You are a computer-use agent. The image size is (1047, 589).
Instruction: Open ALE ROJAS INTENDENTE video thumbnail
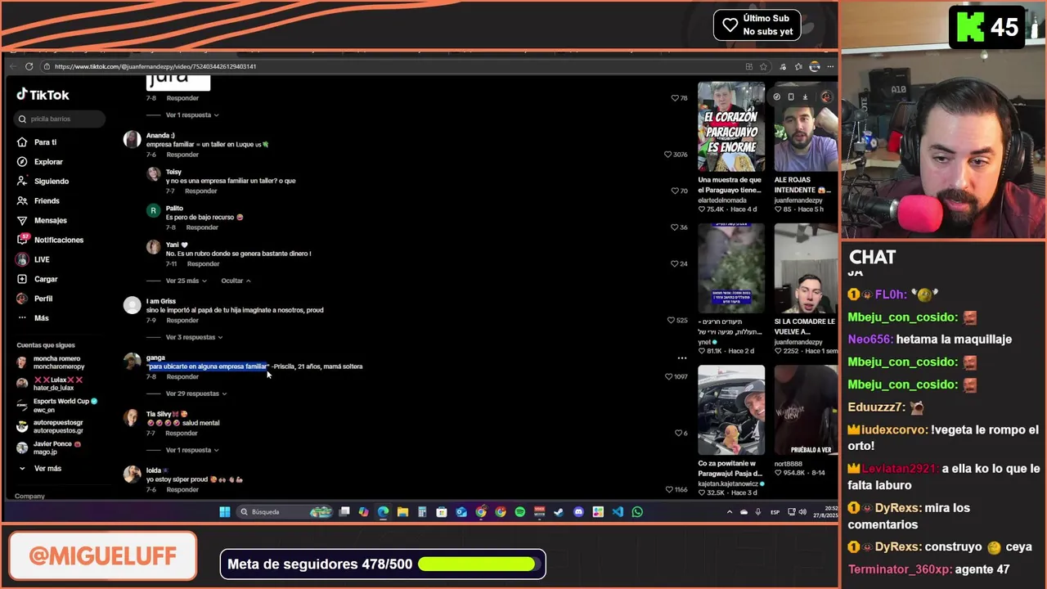coord(806,126)
